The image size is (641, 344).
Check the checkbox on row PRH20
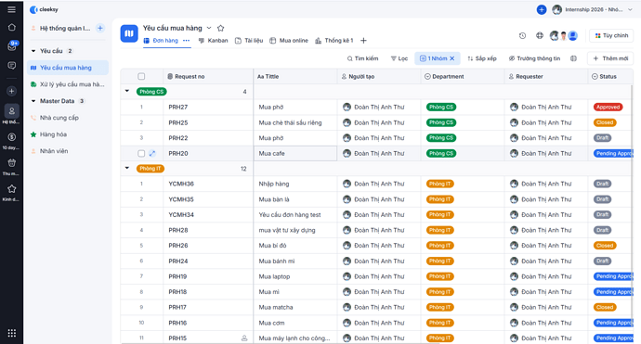point(141,153)
